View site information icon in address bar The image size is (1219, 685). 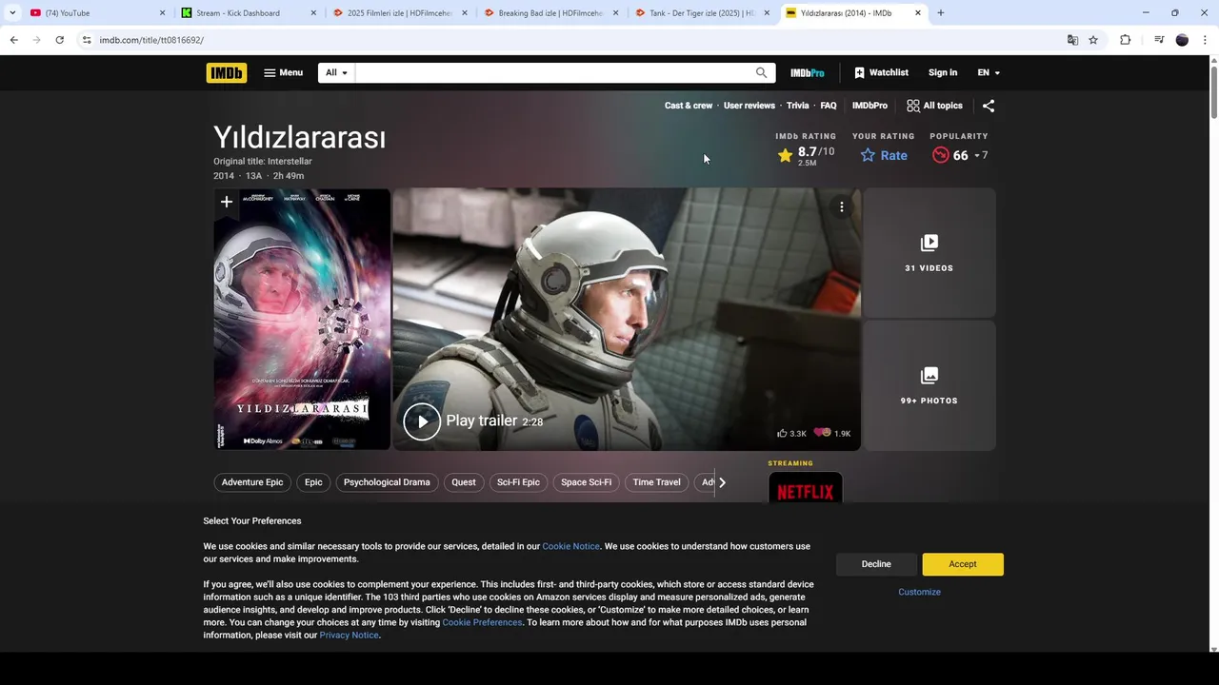pos(86,40)
